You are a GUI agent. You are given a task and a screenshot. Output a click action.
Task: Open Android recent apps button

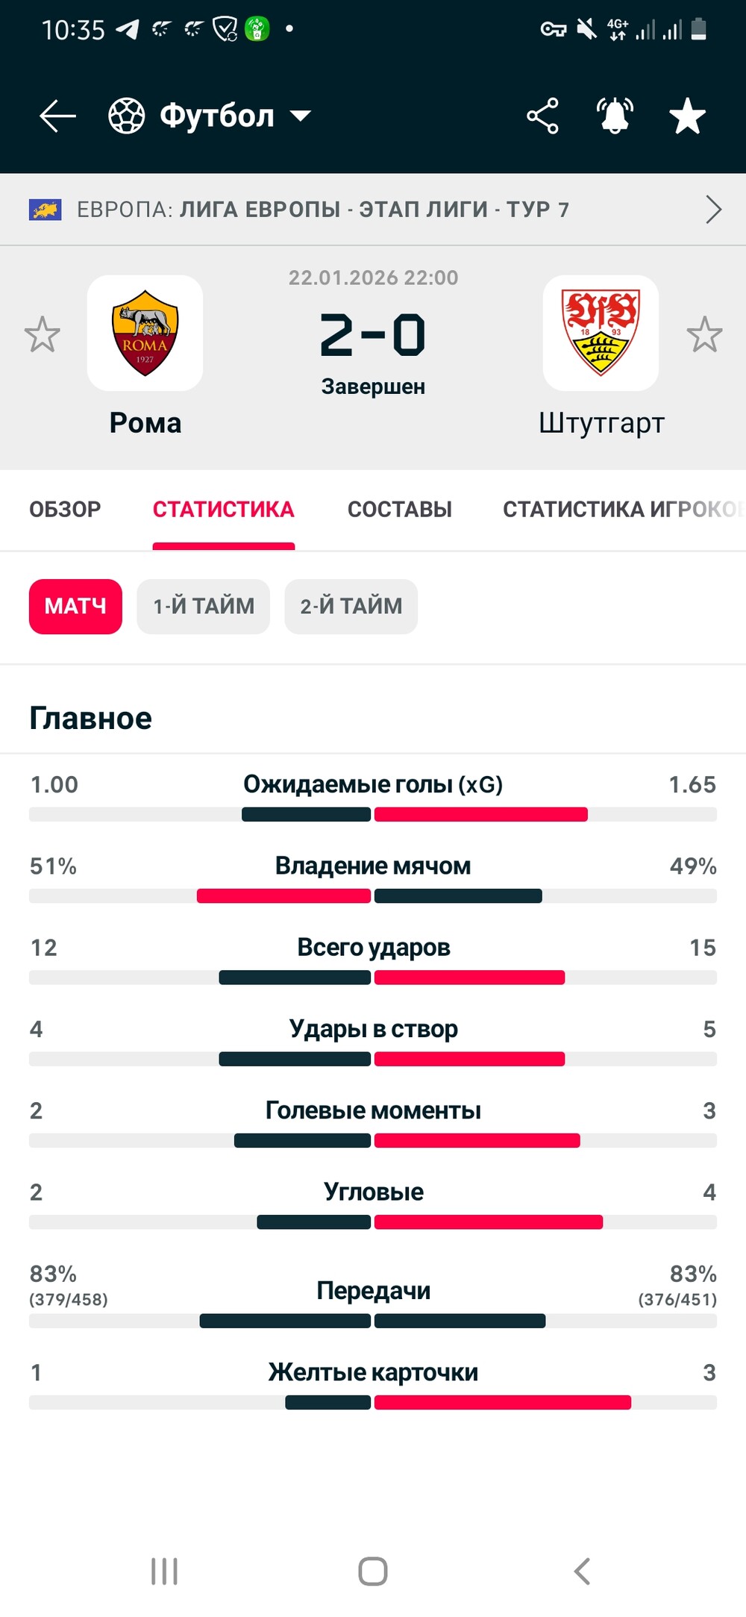pyautogui.click(x=164, y=1571)
